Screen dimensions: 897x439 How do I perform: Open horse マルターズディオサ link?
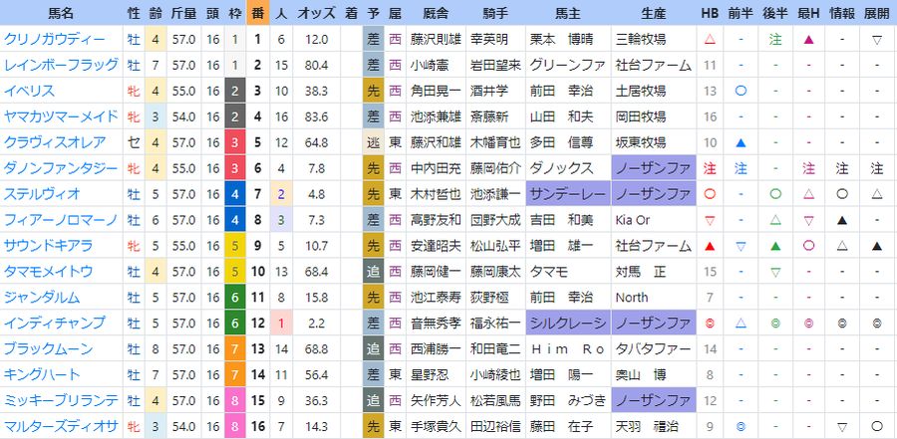(61, 426)
